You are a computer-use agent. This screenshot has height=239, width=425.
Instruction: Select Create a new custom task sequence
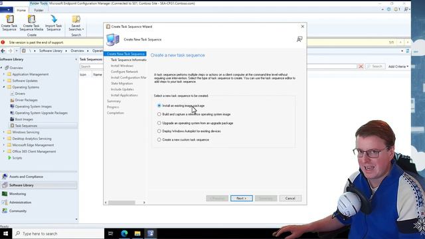[159, 140]
